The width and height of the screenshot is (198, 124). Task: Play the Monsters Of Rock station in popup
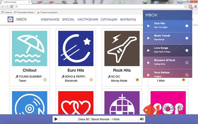(148, 63)
